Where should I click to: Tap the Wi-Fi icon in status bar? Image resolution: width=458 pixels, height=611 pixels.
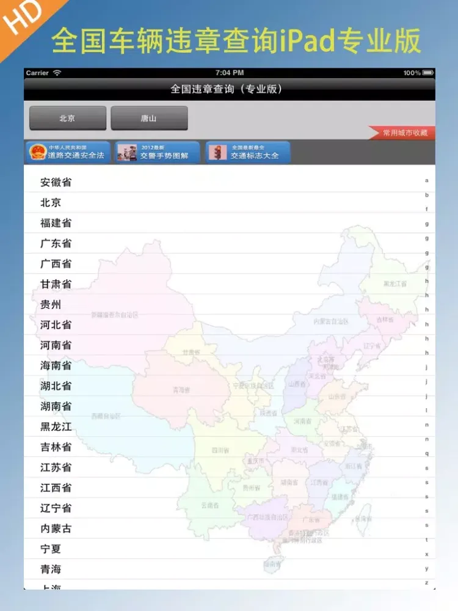pyautogui.click(x=57, y=73)
